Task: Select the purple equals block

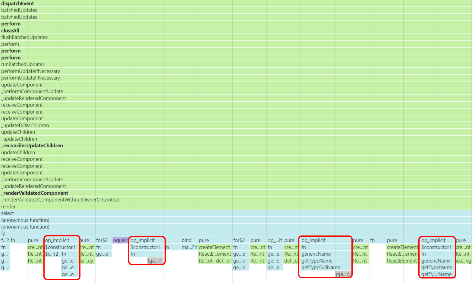Action: pos(120,240)
